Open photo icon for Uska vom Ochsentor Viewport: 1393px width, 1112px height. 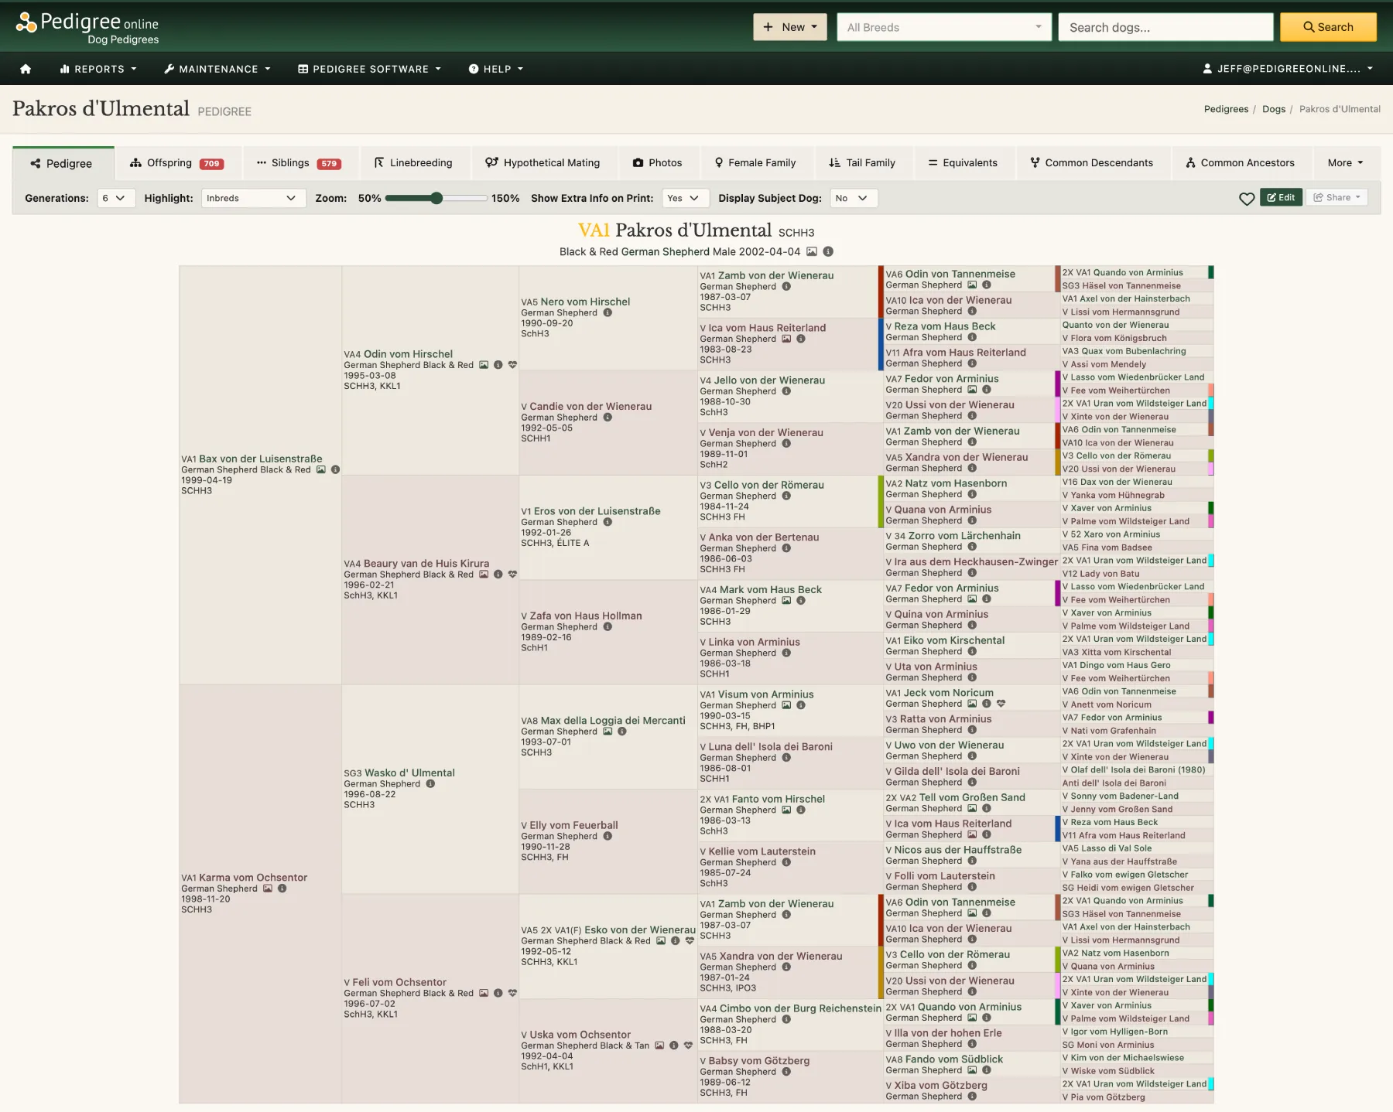point(659,1045)
